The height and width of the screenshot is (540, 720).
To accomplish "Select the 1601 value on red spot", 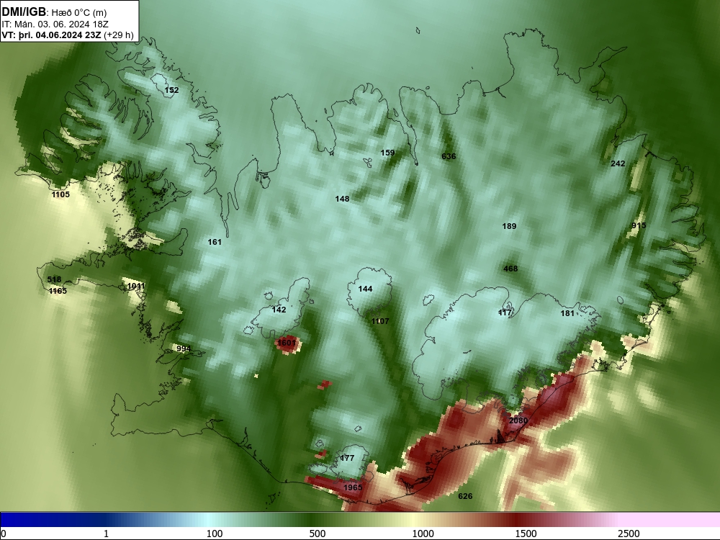I will [x=287, y=343].
